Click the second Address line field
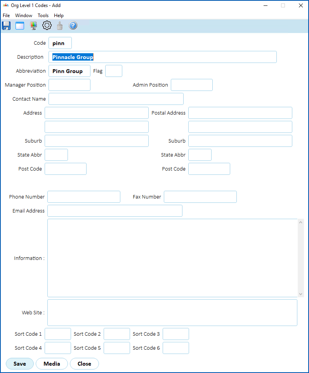The width and height of the screenshot is (309, 373). (x=97, y=127)
